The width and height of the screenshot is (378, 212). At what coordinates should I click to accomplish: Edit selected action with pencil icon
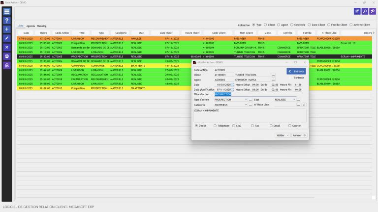(x=7, y=38)
